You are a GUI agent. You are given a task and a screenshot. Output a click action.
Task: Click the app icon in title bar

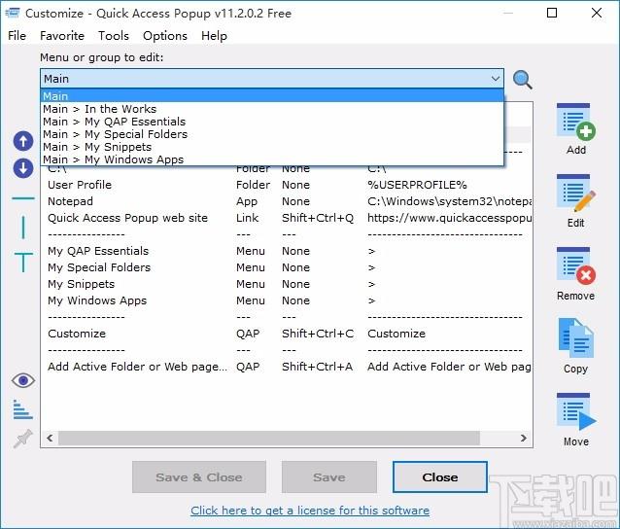pyautogui.click(x=13, y=13)
